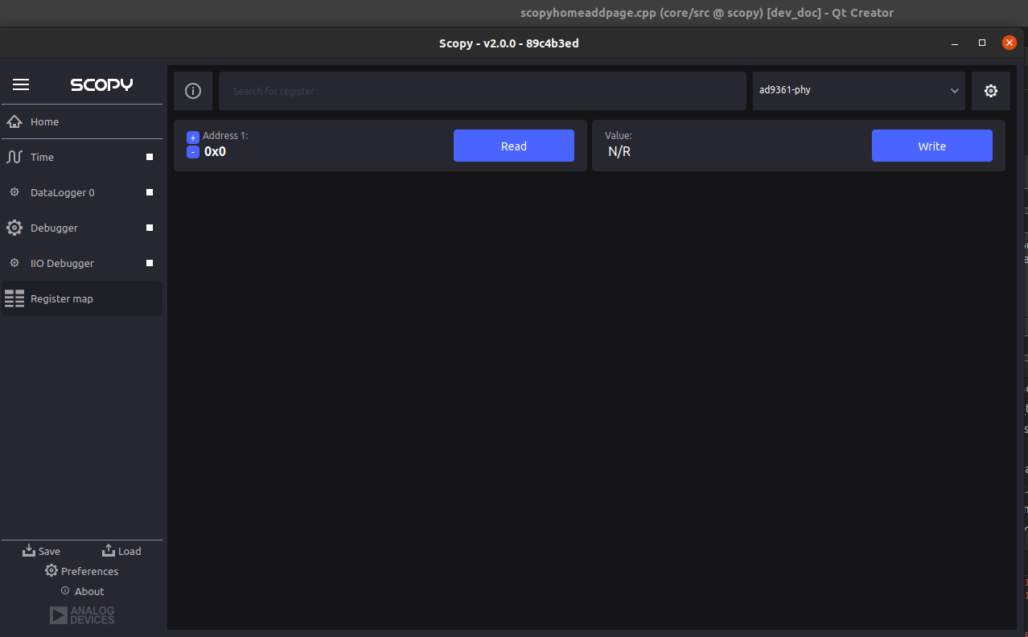The image size is (1028, 637).
Task: Click the Analog Devices logo
Action: coord(82,615)
